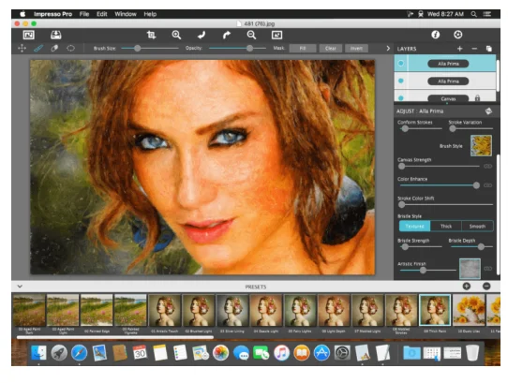Viewport: 508px width, 383px height.
Task: Apply the 01 Artistic Touch preset thumbnail
Action: (x=164, y=310)
